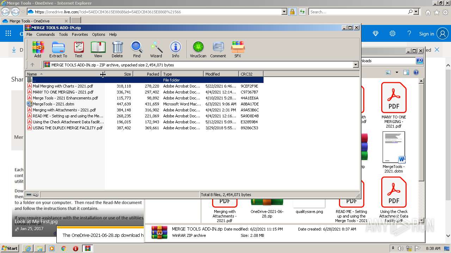Select Mail Merging with Charts - 2021.pdf
Screen dimensions: 451x253
click(144, 86)
